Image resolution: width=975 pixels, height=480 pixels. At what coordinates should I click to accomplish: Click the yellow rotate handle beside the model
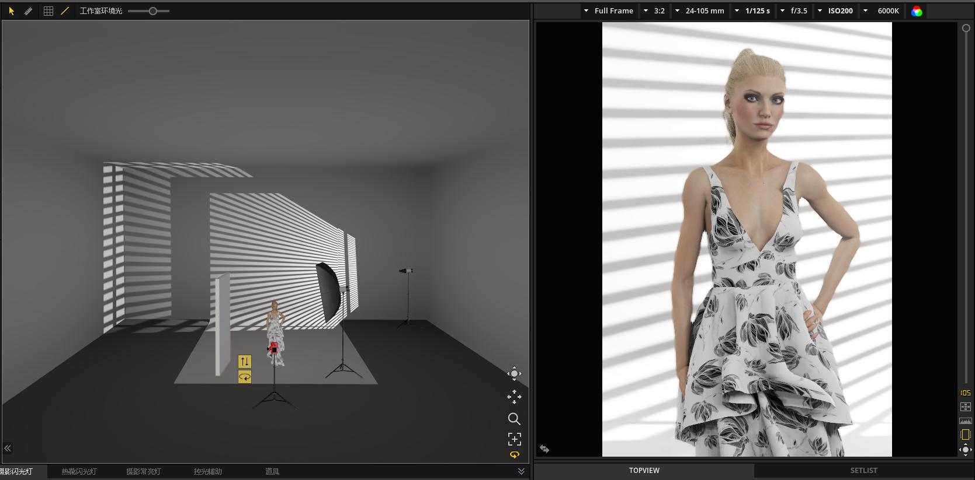click(245, 377)
